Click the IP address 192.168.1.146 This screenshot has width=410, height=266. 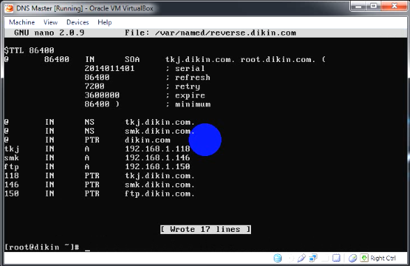(158, 157)
